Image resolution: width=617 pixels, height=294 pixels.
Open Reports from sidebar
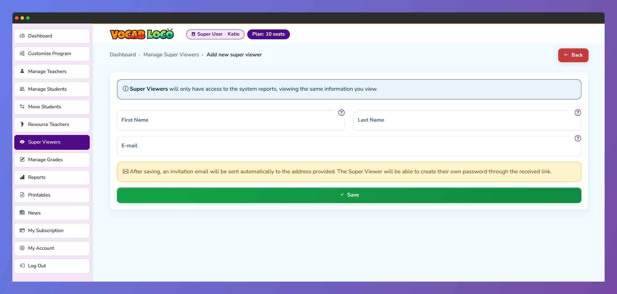(52, 177)
